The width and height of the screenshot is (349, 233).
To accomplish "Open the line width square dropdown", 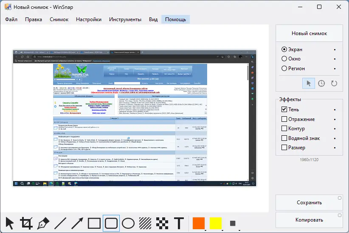I will (233, 223).
